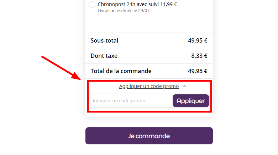The width and height of the screenshot is (278, 155).
Task: Click the tax amount 8,33 €
Action: tap(199, 56)
